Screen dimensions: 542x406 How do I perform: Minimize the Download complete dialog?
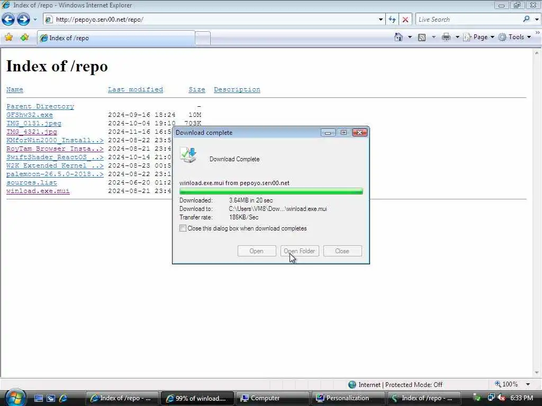pyautogui.click(x=328, y=133)
